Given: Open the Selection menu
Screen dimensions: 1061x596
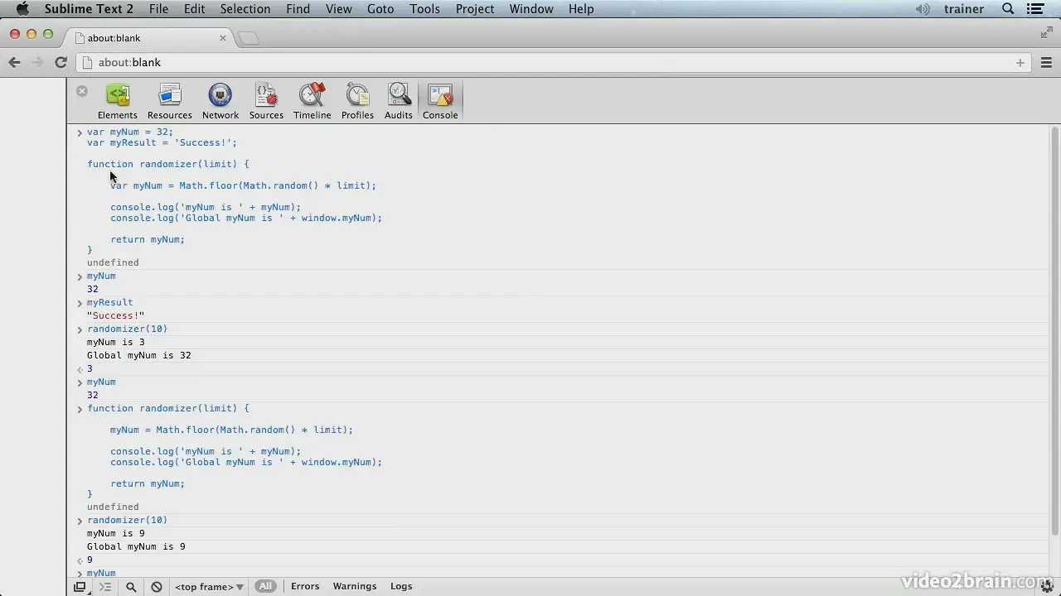Looking at the screenshot, I should pos(245,9).
